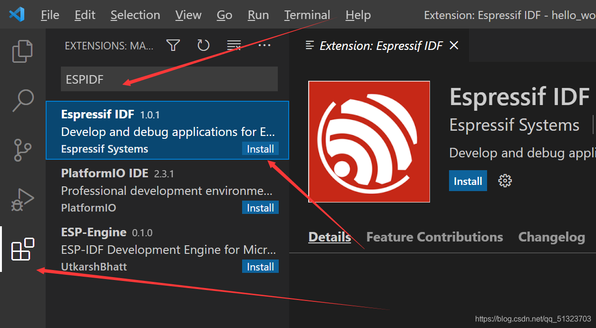Switch to the Changelog tab
Viewport: 596px width, 328px height.
(x=552, y=237)
